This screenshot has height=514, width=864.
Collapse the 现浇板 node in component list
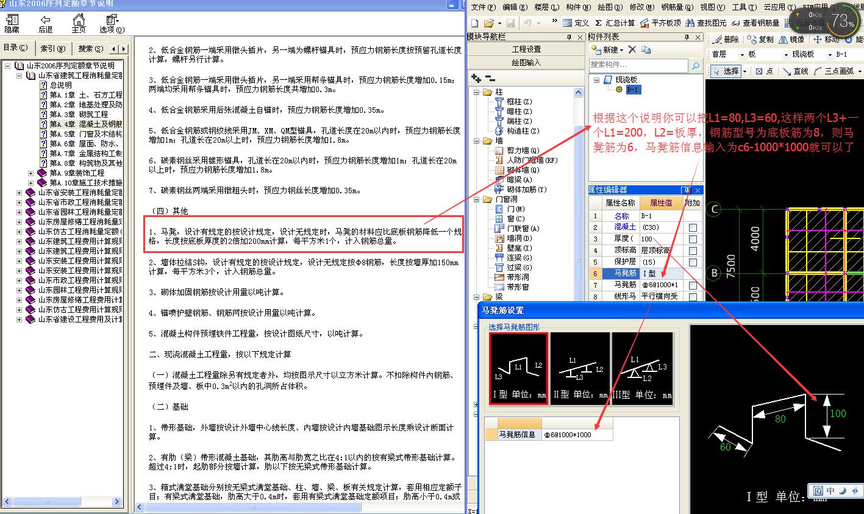(x=596, y=80)
